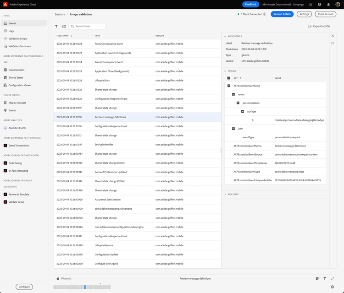The width and height of the screenshot is (344, 293).
Task: Click in the Search Events field
Action: [87, 26]
